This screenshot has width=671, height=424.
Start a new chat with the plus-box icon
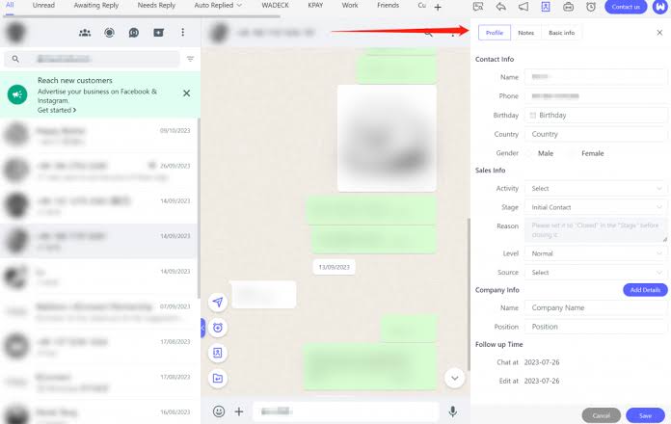[x=158, y=33]
